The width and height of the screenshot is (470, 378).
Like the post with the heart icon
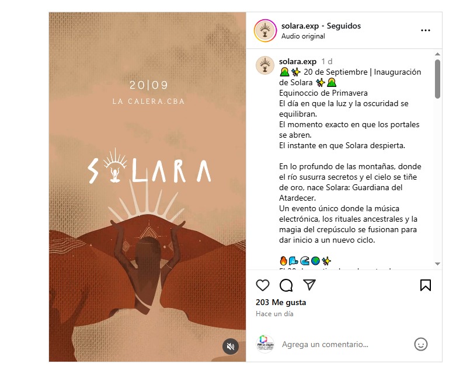[263, 285]
